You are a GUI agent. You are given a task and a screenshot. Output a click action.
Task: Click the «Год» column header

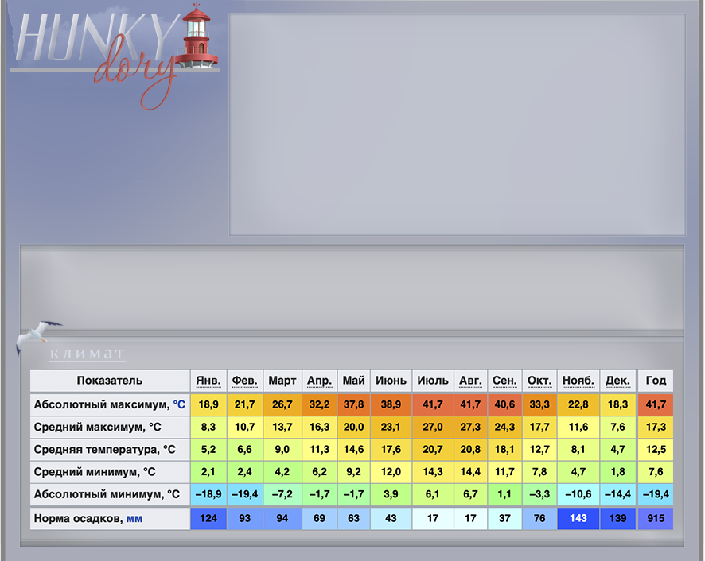[656, 381]
